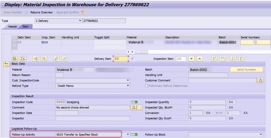Select the row selector for Deliv Item 20
271x138 pixels.
(14, 42)
